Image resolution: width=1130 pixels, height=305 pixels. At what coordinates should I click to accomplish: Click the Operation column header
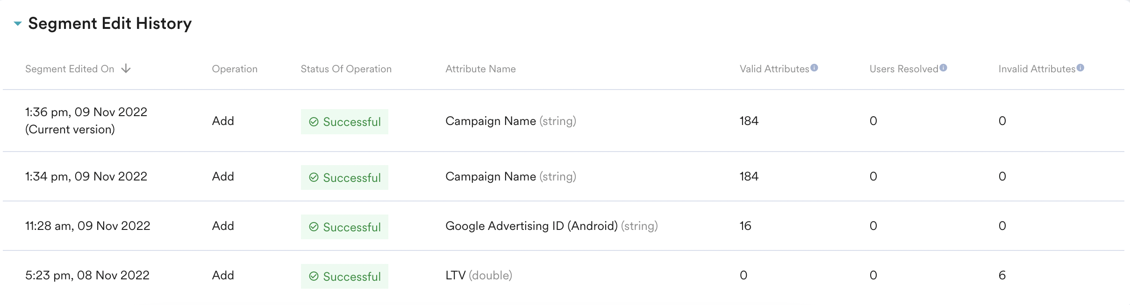235,69
